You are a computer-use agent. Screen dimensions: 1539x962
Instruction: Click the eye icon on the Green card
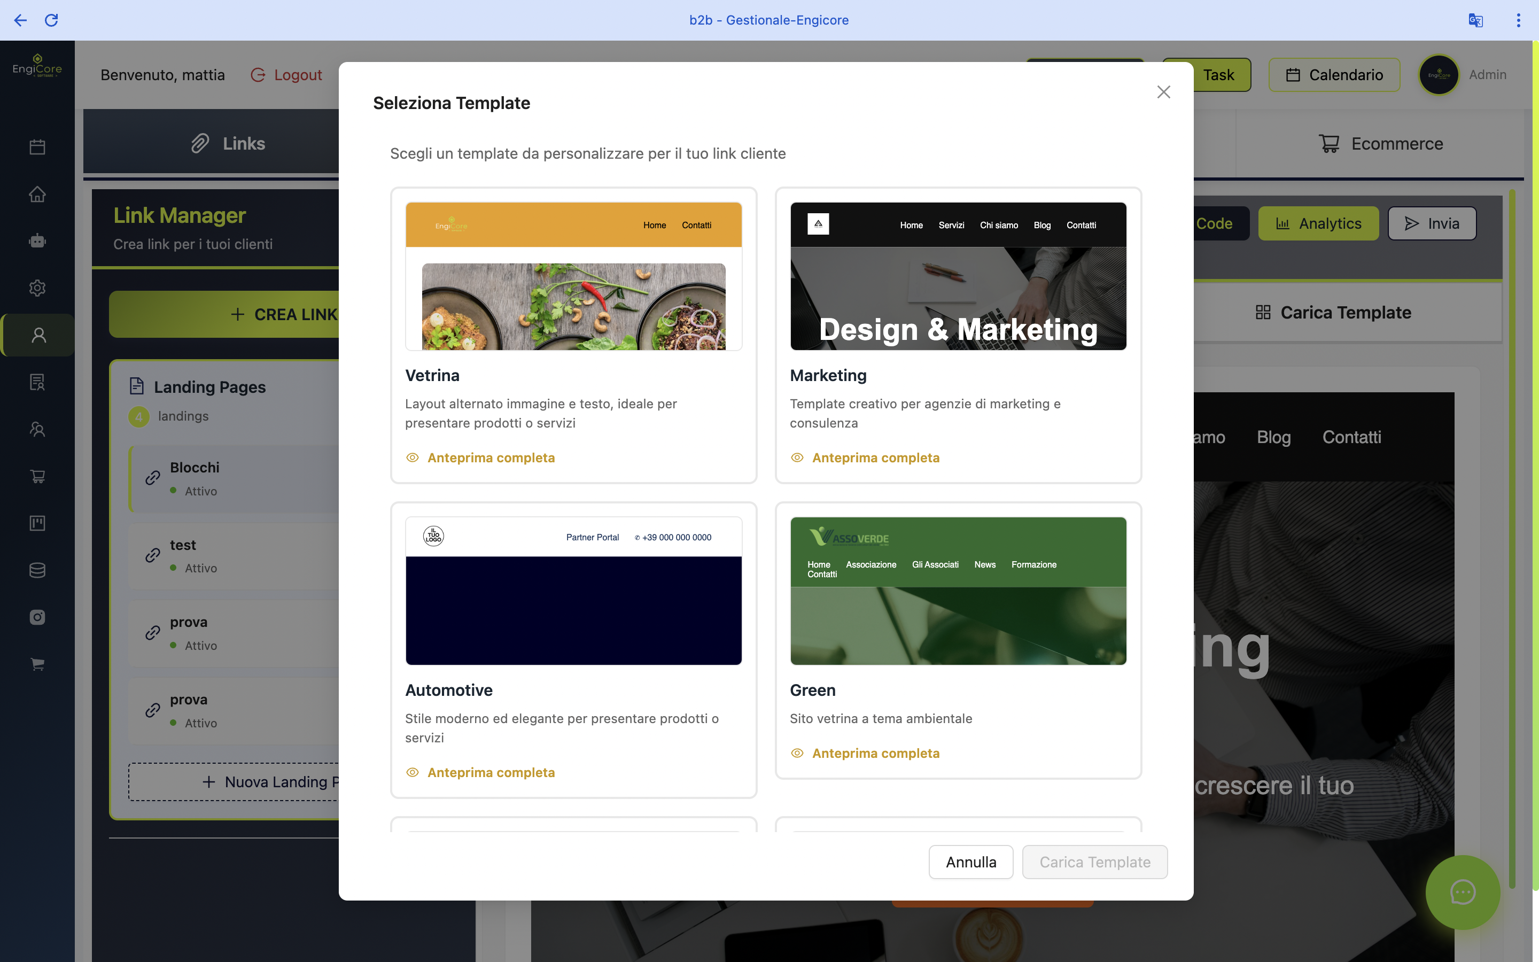(x=797, y=754)
